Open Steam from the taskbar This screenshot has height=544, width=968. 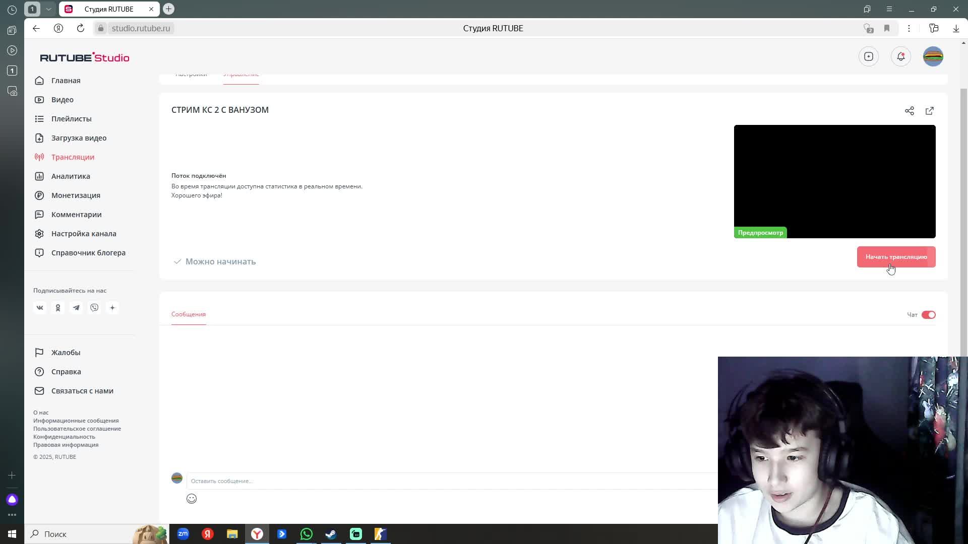coord(331,534)
